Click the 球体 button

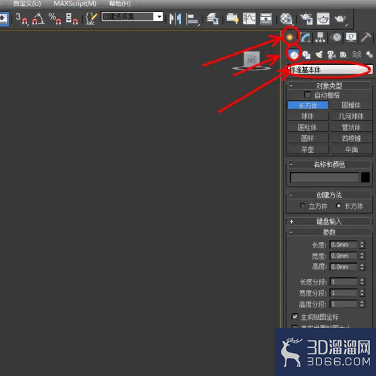[308, 116]
